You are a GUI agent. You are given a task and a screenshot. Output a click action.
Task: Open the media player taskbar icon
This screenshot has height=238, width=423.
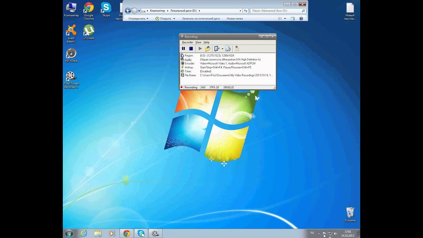click(112, 233)
